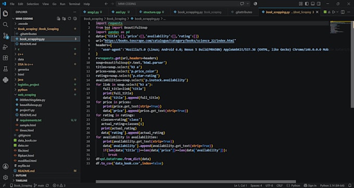Open the Testing flask view

5,69
